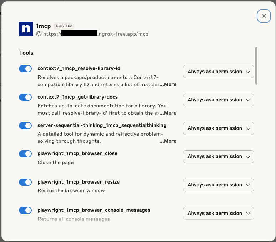Click the context7_1mcp_get-library-docs tool name
Image resolution: width=276 pixels, height=242 pixels.
click(77, 97)
